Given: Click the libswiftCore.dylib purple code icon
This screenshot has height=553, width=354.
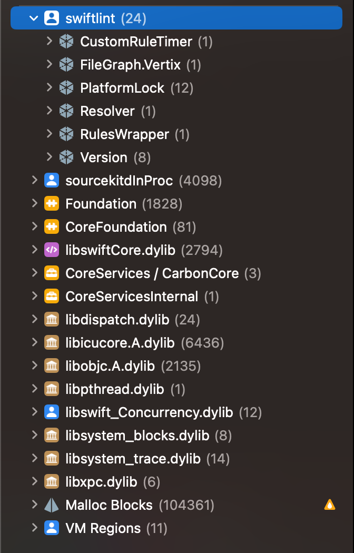Looking at the screenshot, I should 52,250.
